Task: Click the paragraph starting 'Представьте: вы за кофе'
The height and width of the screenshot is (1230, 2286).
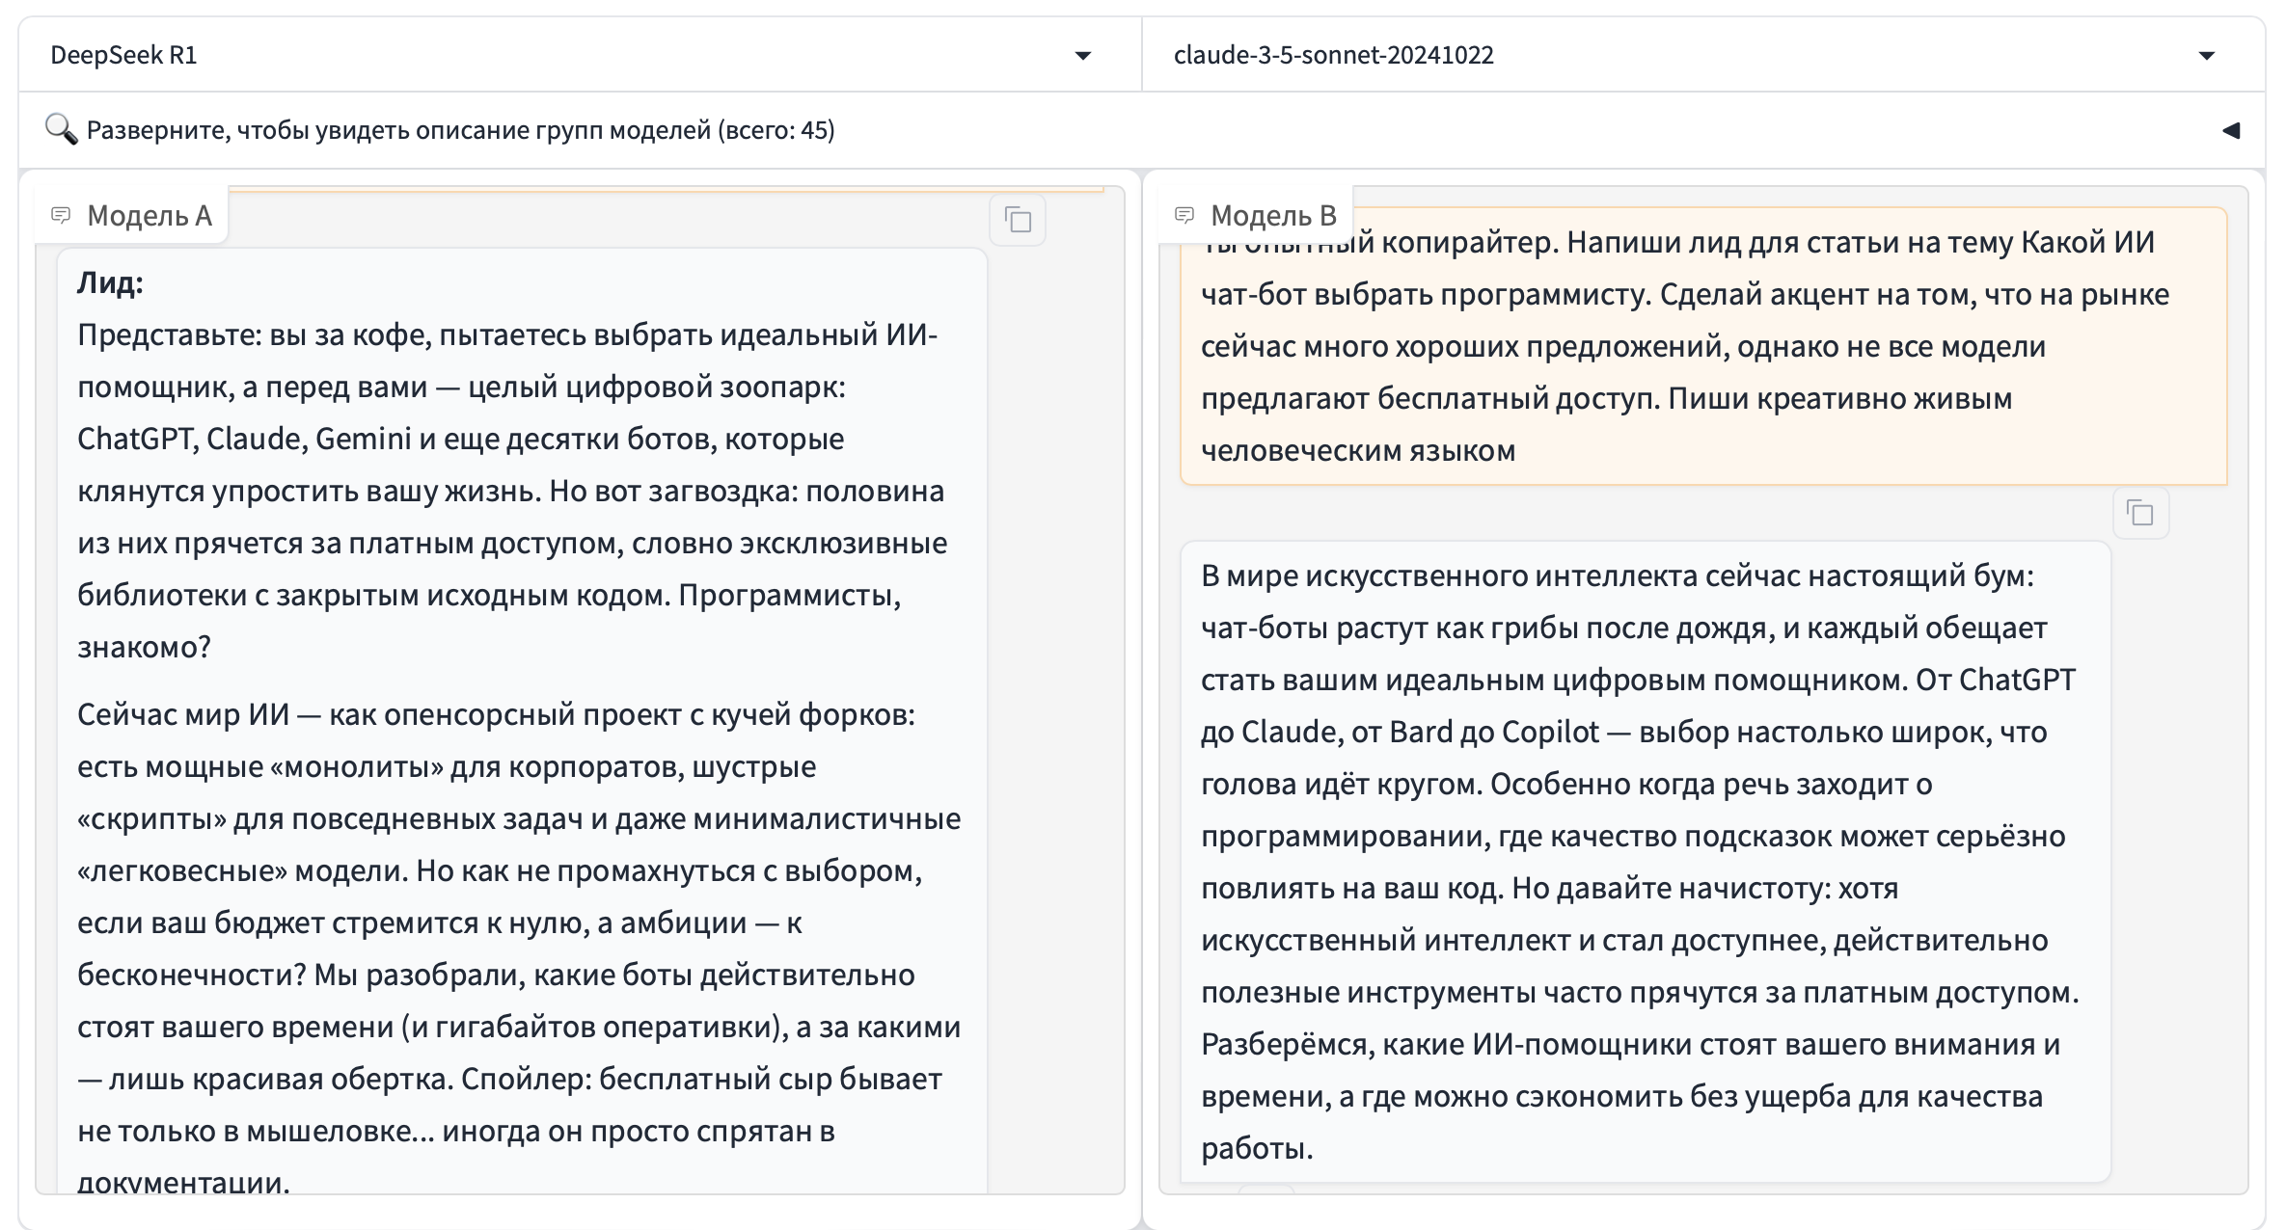Action: pyautogui.click(x=511, y=491)
